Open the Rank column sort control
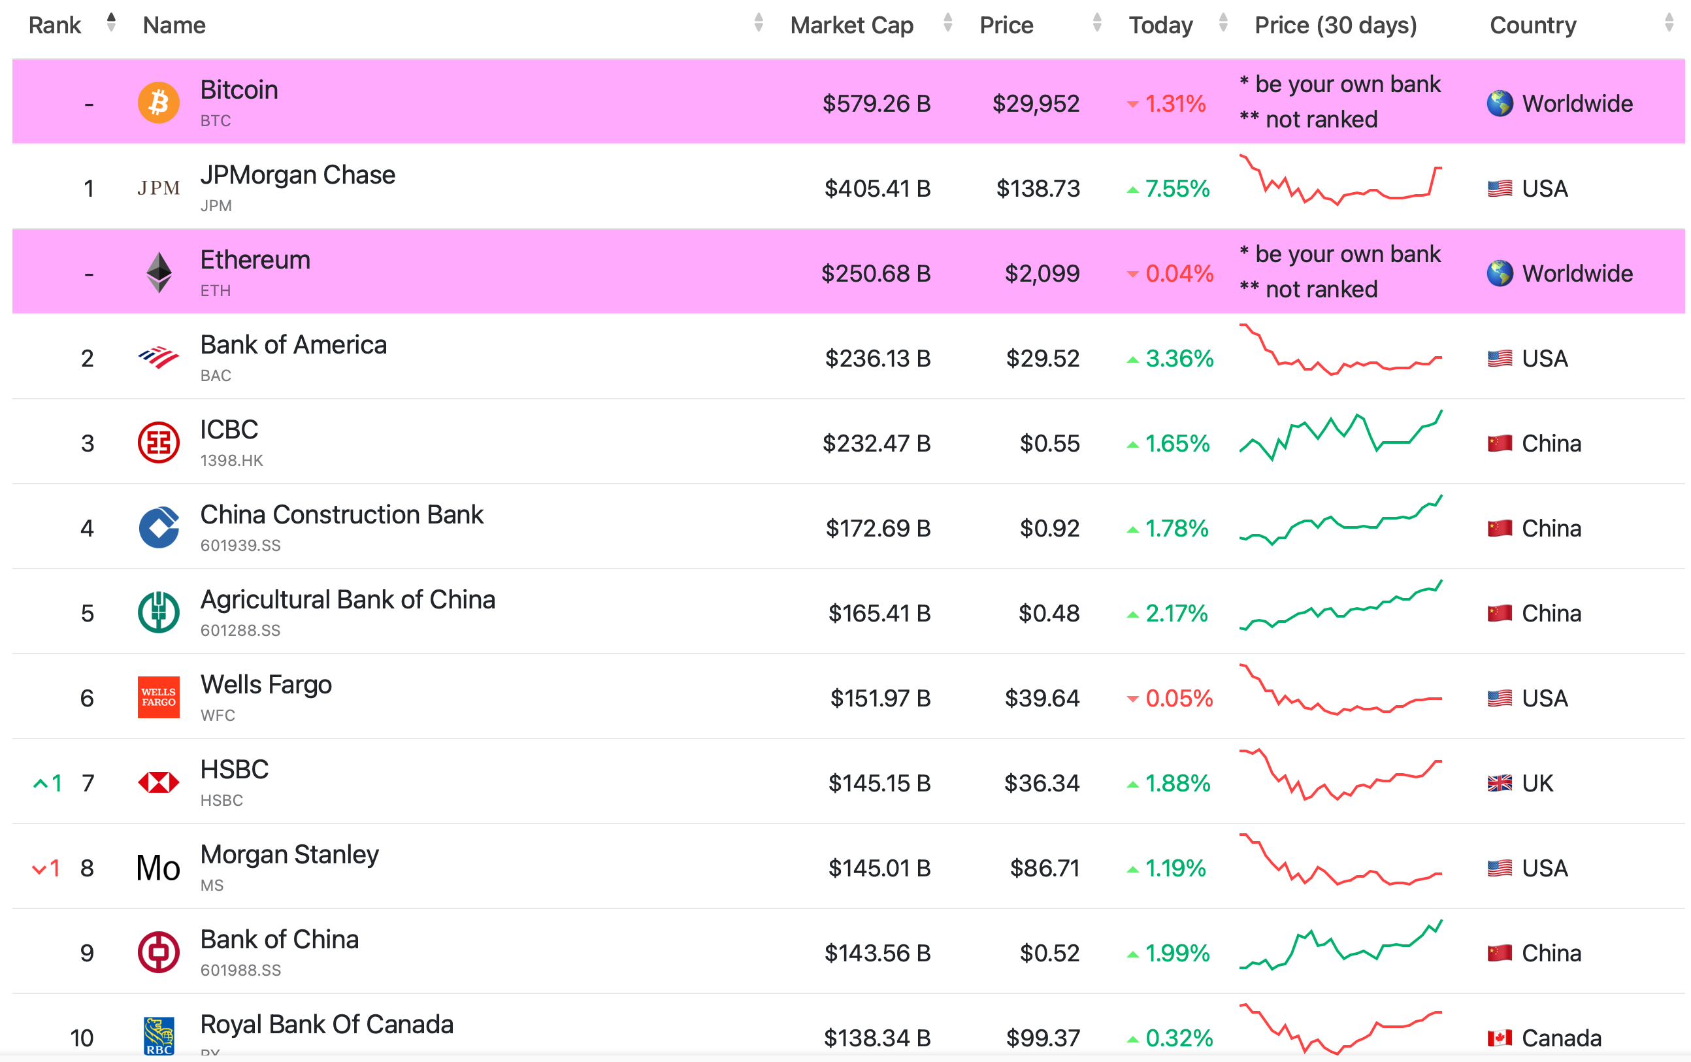The height and width of the screenshot is (1062, 1691). [x=110, y=23]
